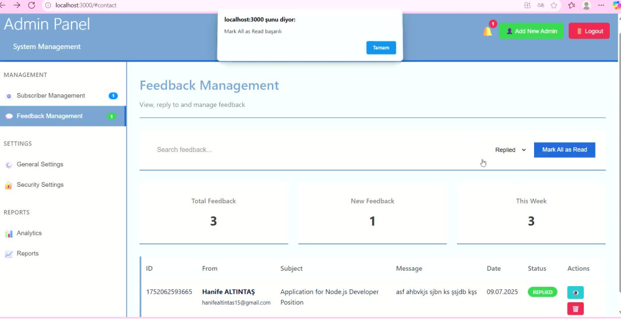The height and width of the screenshot is (319, 621).
Task: Click the Subscriber Management badge count
Action: (113, 96)
